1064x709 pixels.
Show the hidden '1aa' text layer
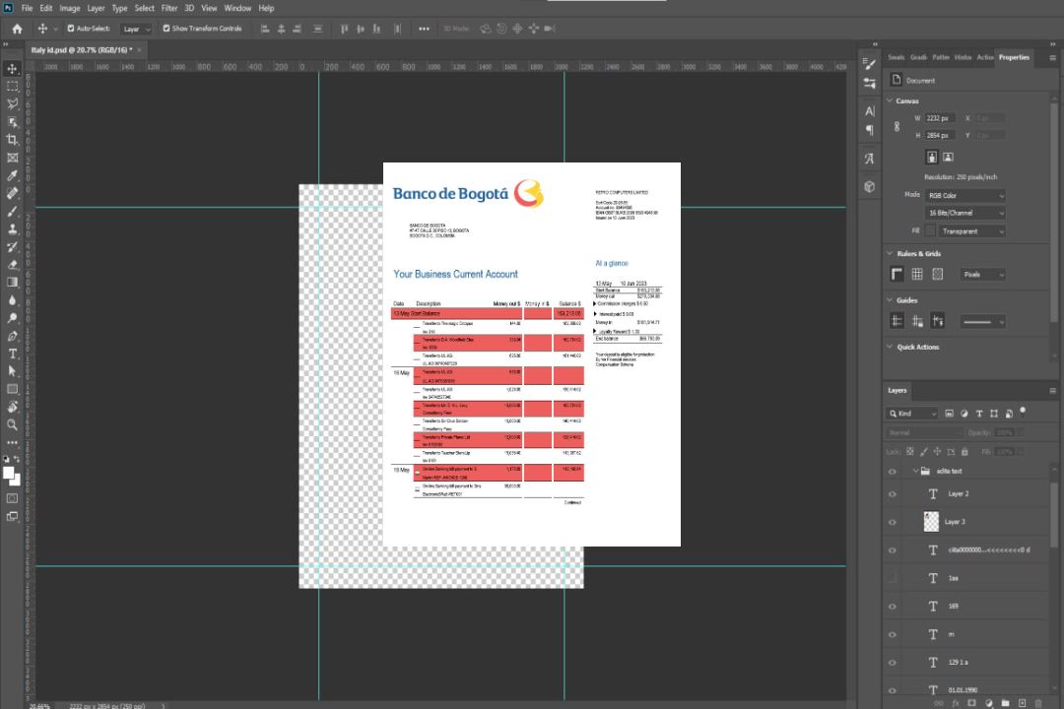pyautogui.click(x=893, y=578)
